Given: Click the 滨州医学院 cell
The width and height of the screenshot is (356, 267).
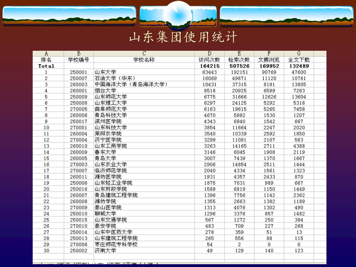Looking at the screenshot, I should point(144,121).
